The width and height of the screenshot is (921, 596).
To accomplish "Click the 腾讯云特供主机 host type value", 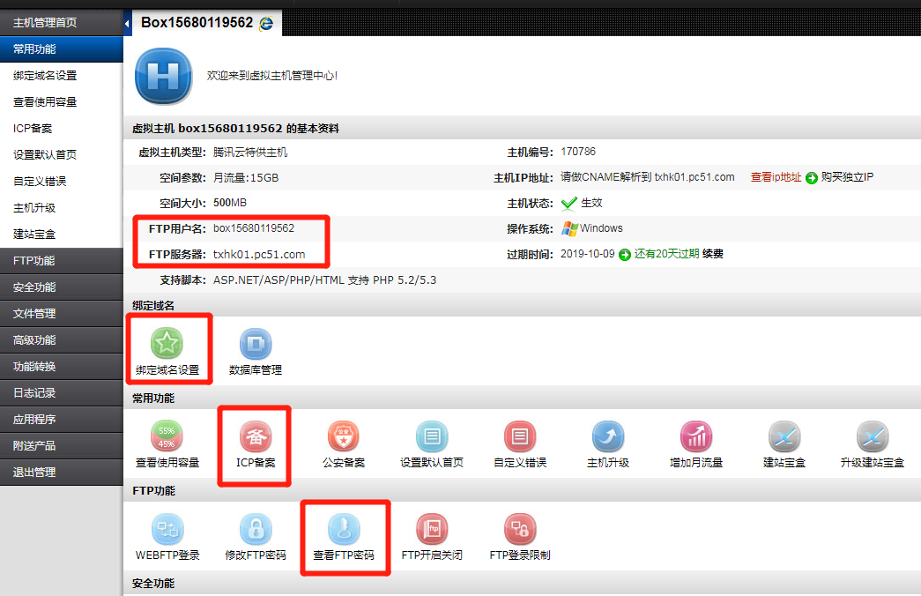I will (250, 153).
